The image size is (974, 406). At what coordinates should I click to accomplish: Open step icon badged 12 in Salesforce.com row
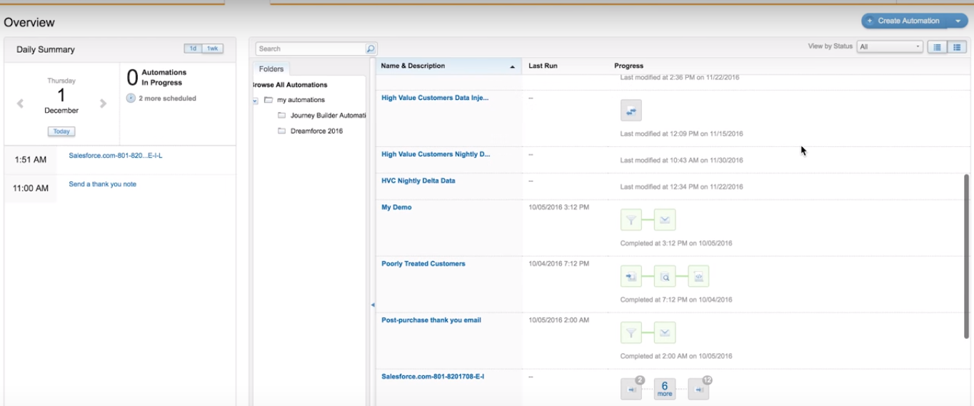click(698, 390)
